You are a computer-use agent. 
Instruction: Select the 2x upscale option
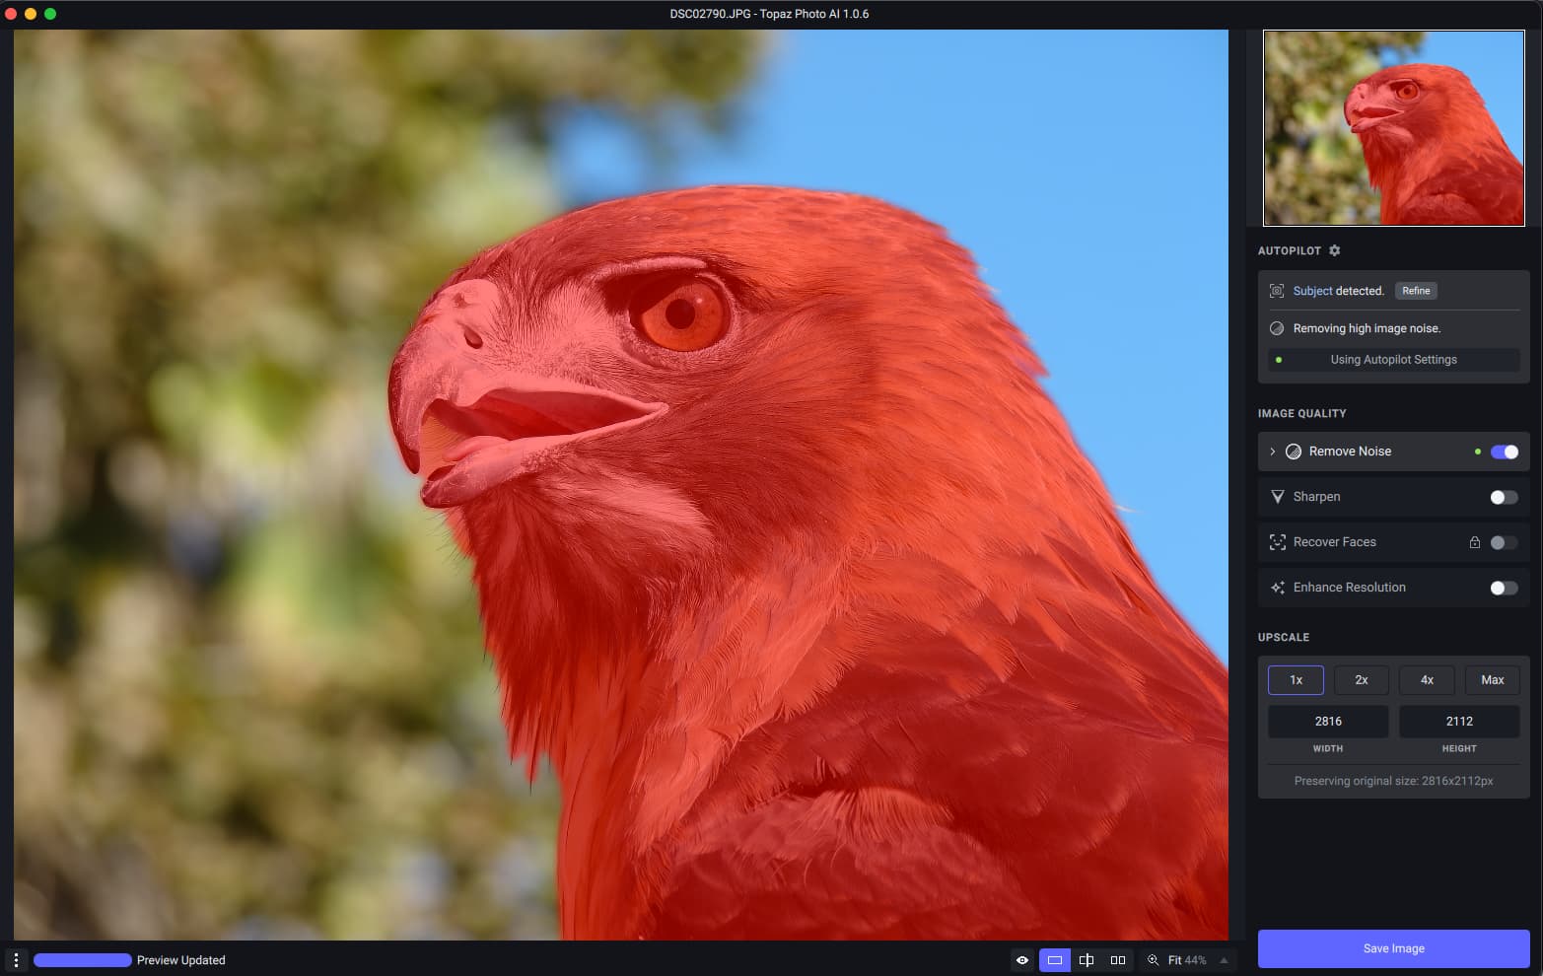click(1361, 680)
